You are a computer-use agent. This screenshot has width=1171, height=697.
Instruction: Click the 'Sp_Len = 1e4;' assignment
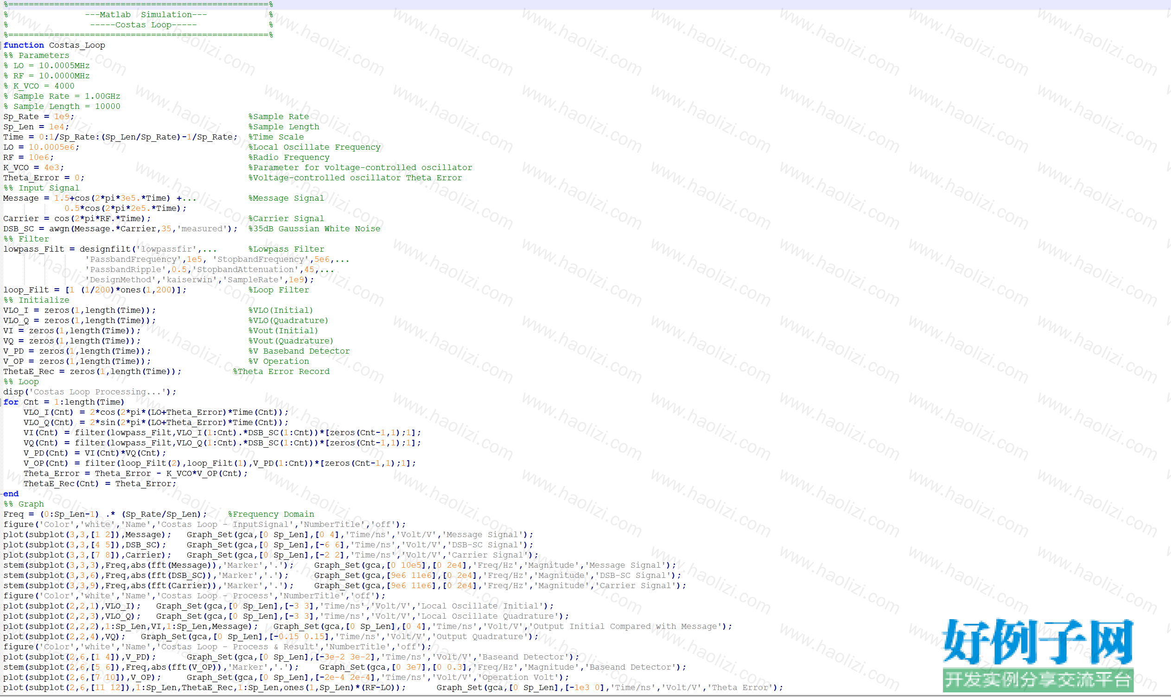(x=36, y=127)
